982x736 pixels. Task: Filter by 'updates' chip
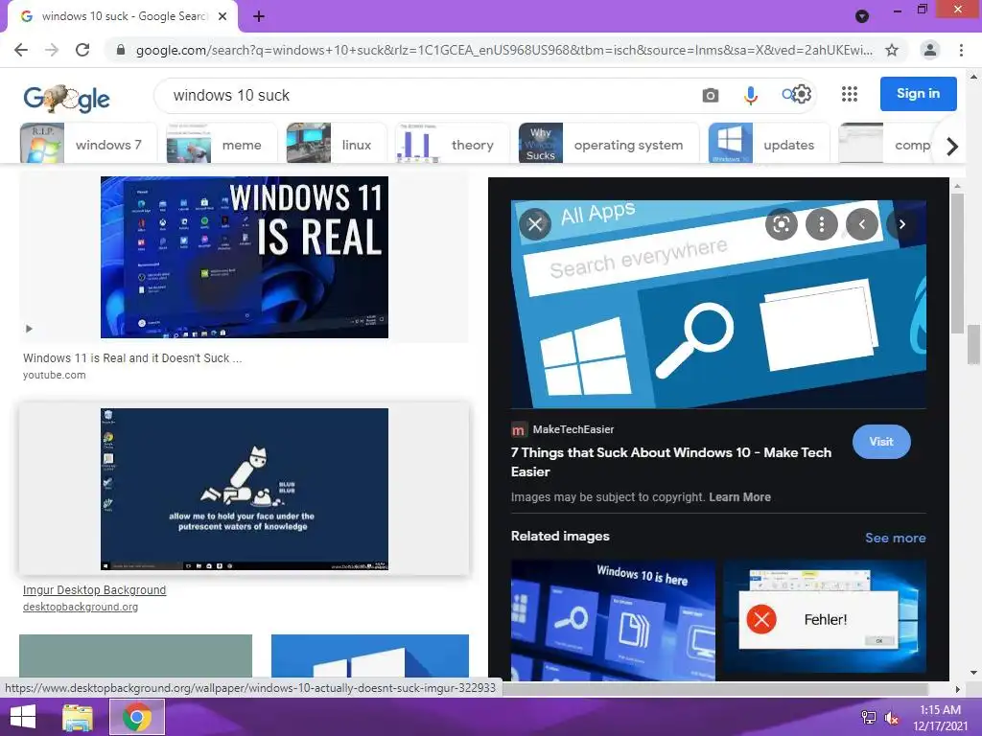tap(768, 144)
